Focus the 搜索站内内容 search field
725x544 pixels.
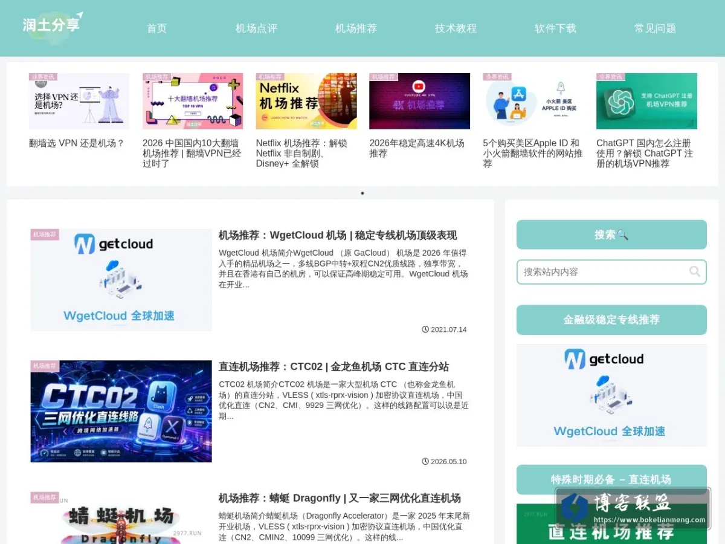coord(611,272)
